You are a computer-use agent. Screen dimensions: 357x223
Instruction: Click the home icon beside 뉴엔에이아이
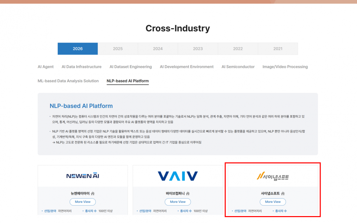pos(92,193)
